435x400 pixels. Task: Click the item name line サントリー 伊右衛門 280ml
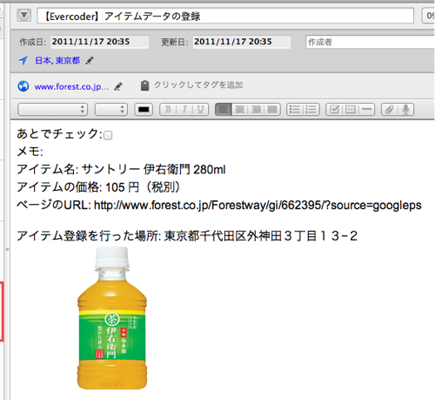click(154, 169)
